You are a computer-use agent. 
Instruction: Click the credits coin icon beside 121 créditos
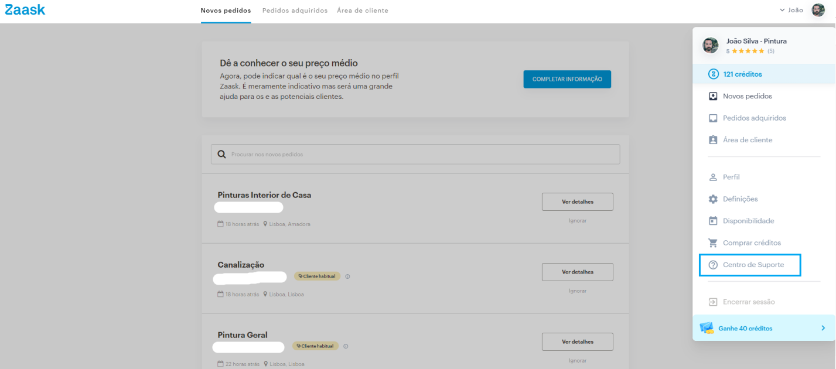[713, 74]
